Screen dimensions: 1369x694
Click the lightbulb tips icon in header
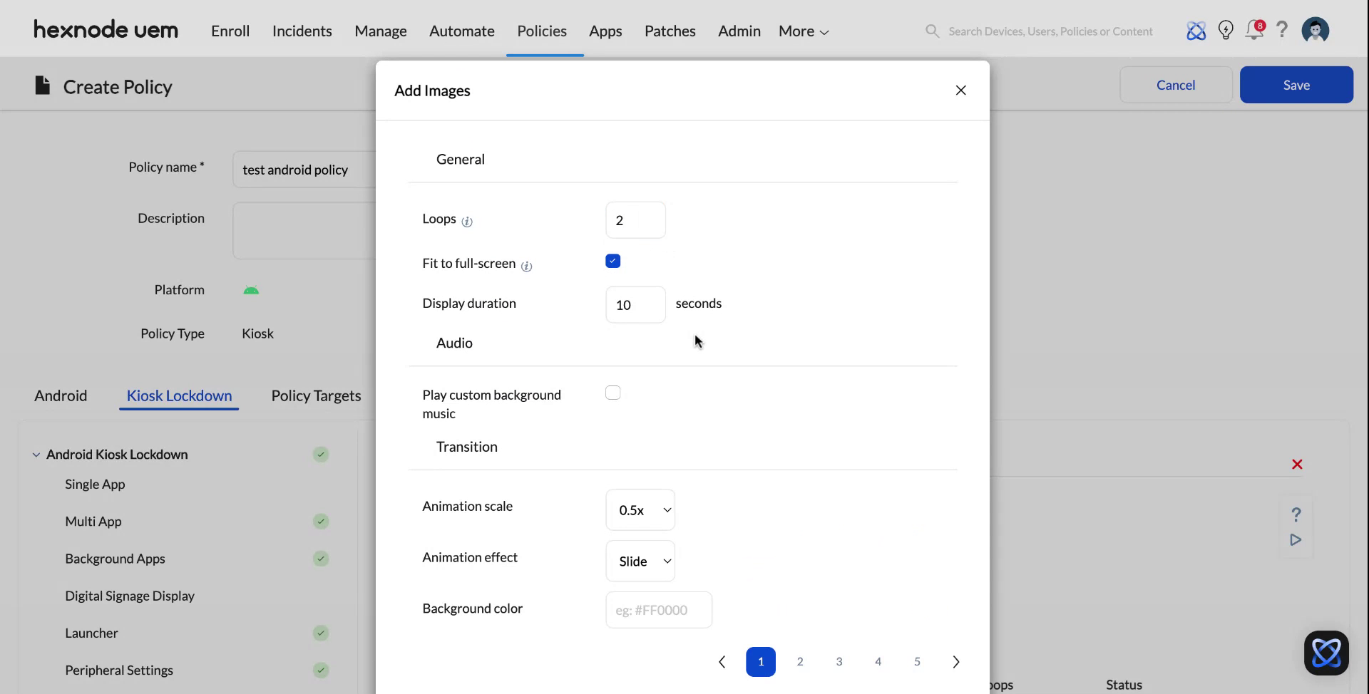(x=1226, y=30)
